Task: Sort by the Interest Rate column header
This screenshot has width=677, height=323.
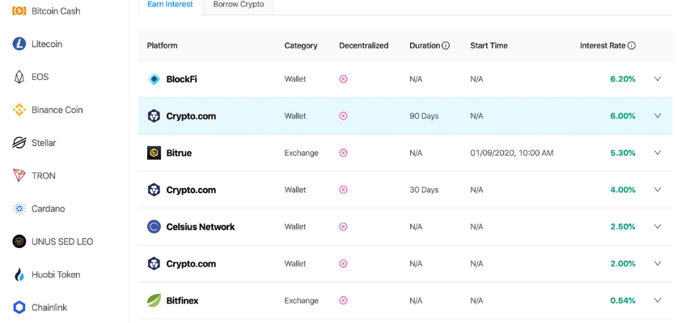Action: [603, 45]
